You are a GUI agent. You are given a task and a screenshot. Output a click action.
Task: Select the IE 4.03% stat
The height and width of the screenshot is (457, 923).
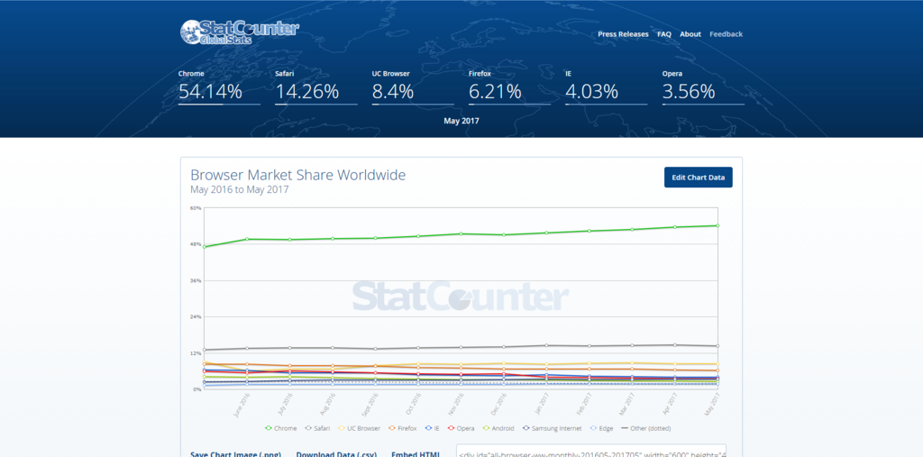606,87
